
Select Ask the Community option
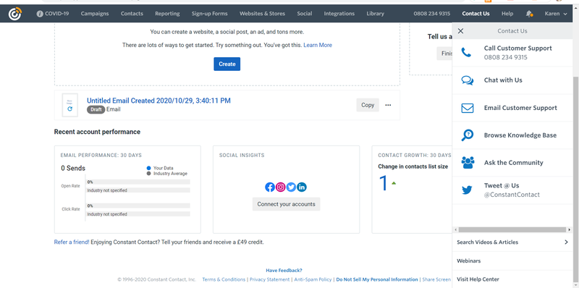512,163
